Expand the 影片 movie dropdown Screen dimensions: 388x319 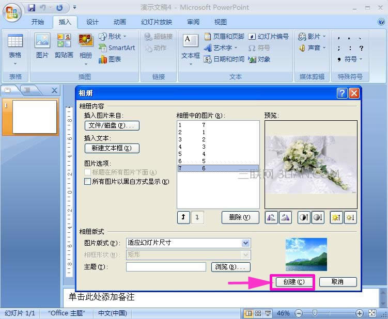coord(324,37)
